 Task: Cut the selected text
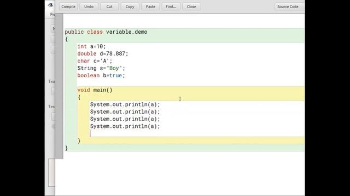109,7
